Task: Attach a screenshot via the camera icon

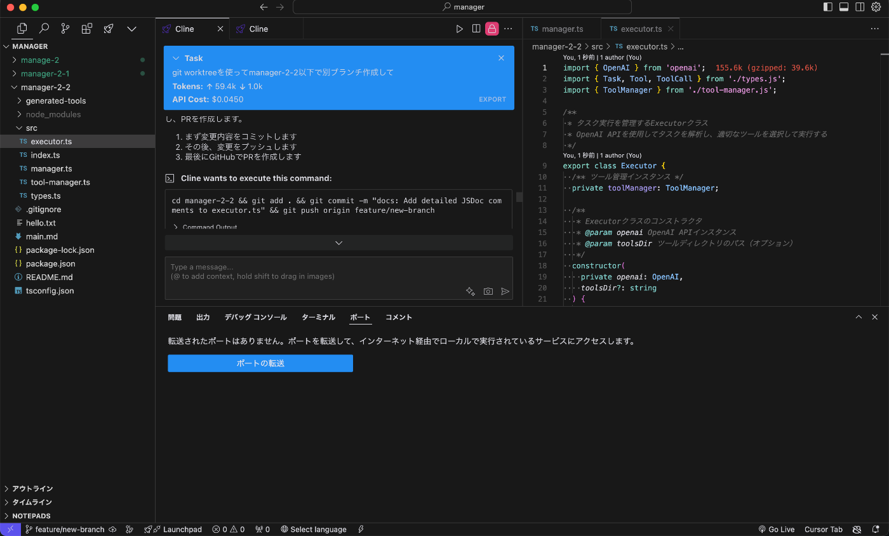Action: click(488, 291)
